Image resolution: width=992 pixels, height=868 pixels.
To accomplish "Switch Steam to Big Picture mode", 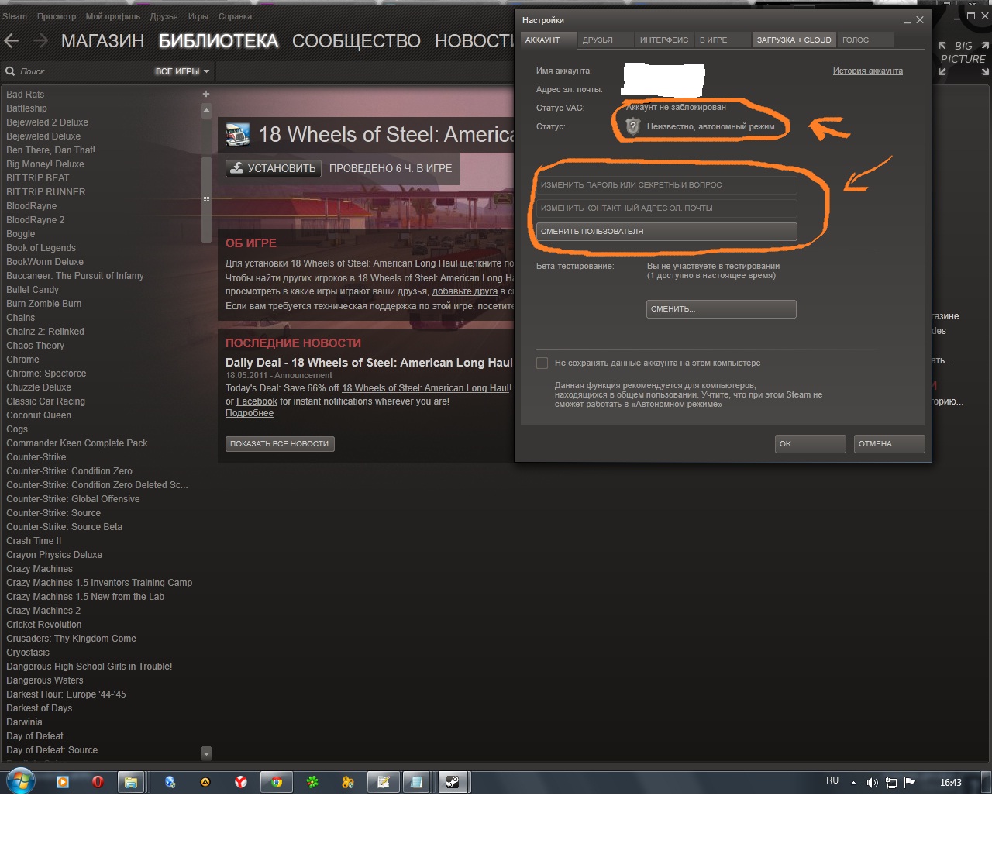I will pyautogui.click(x=963, y=58).
